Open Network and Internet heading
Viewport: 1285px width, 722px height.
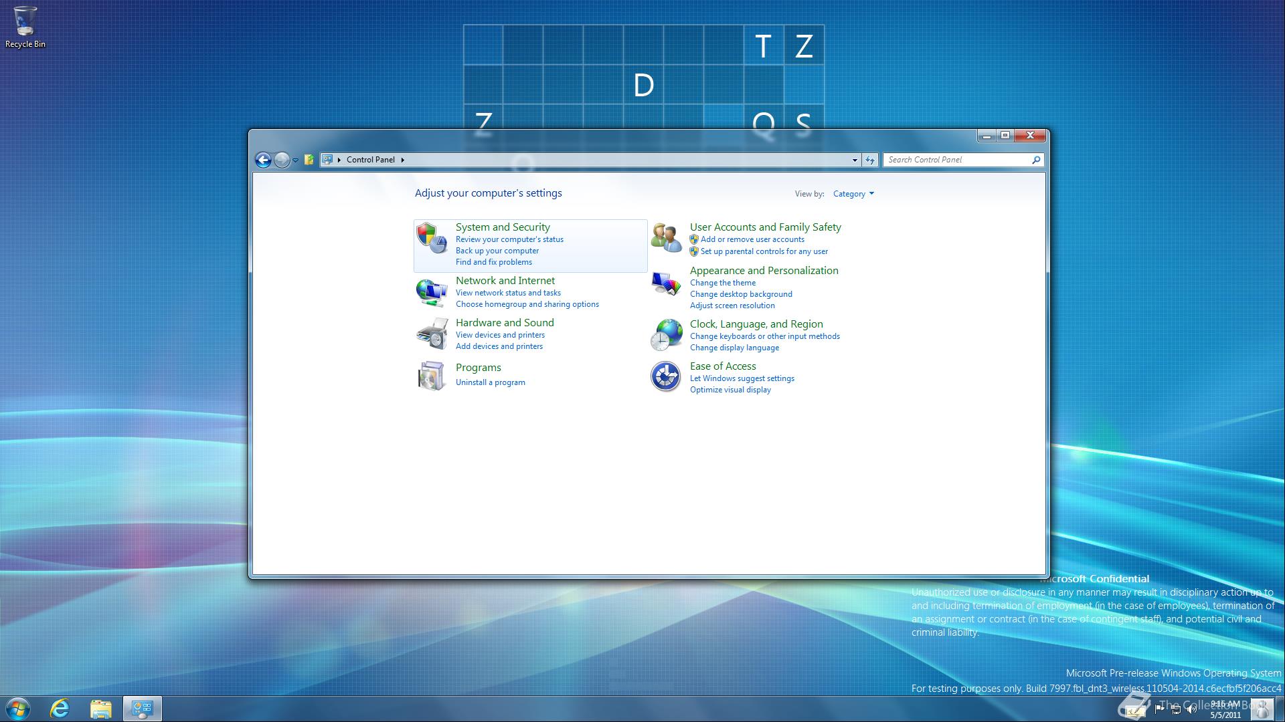[505, 281]
